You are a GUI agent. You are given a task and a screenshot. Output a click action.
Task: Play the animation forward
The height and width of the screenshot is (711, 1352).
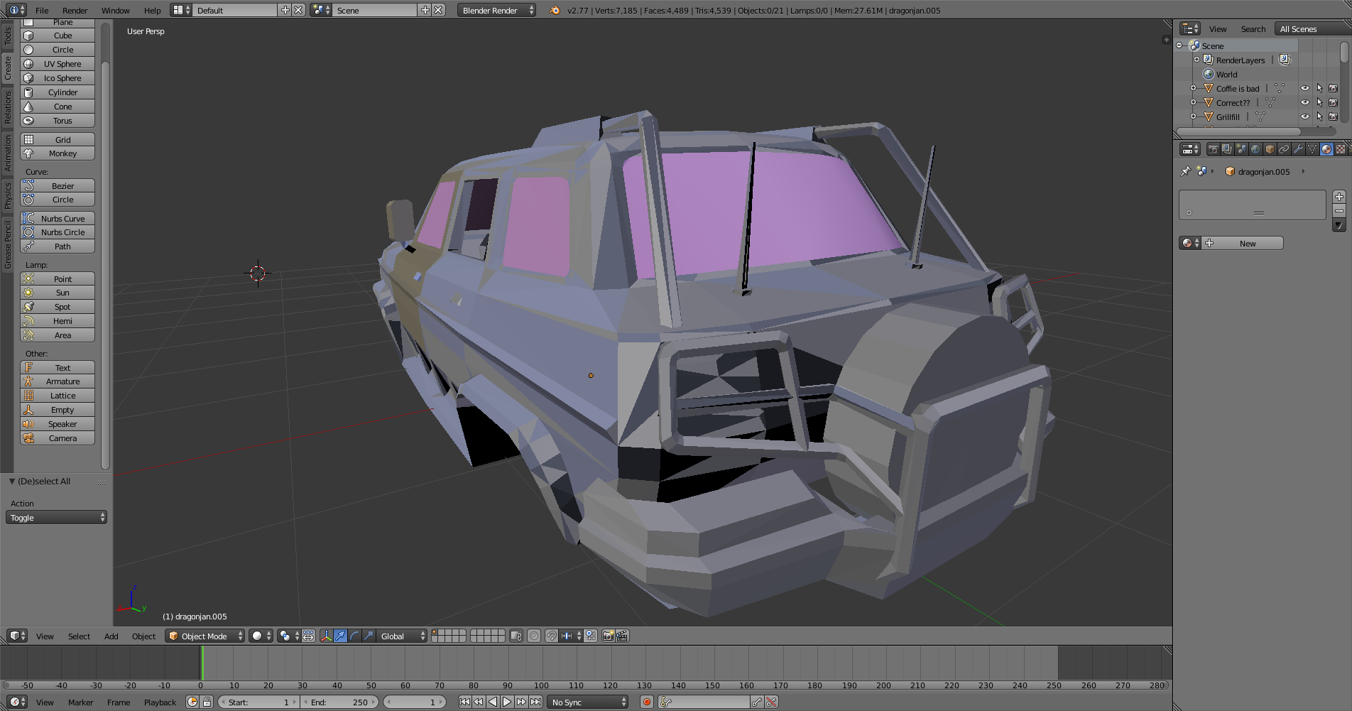click(507, 702)
